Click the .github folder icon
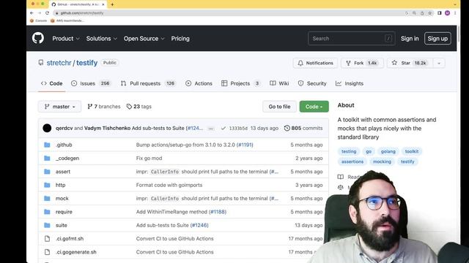Viewport: 469px width, 263px height. click(x=47, y=145)
